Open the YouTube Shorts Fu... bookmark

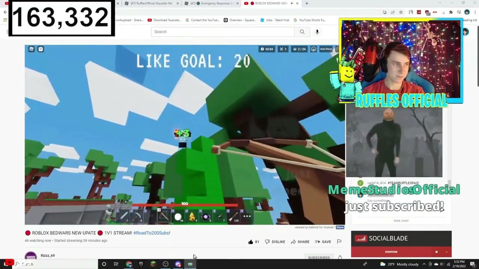click(x=310, y=20)
